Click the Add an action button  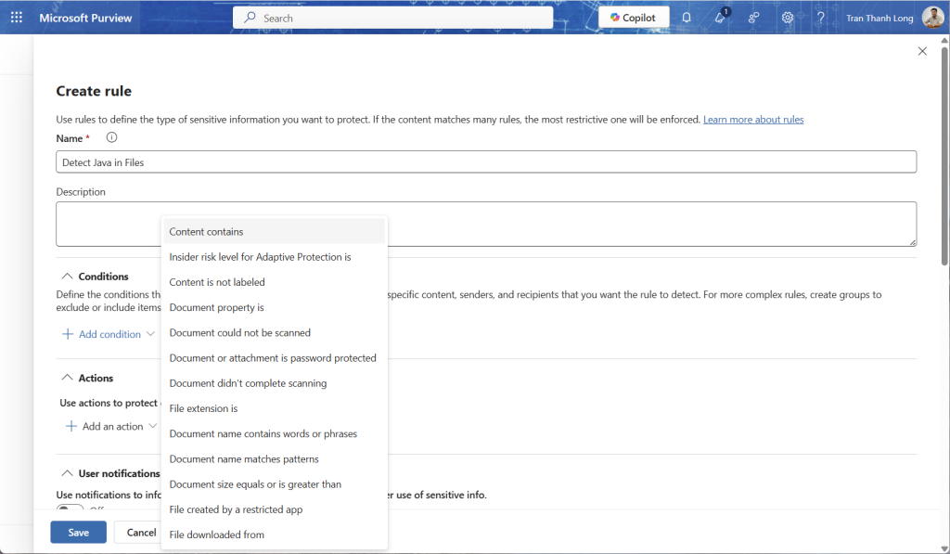pos(105,427)
